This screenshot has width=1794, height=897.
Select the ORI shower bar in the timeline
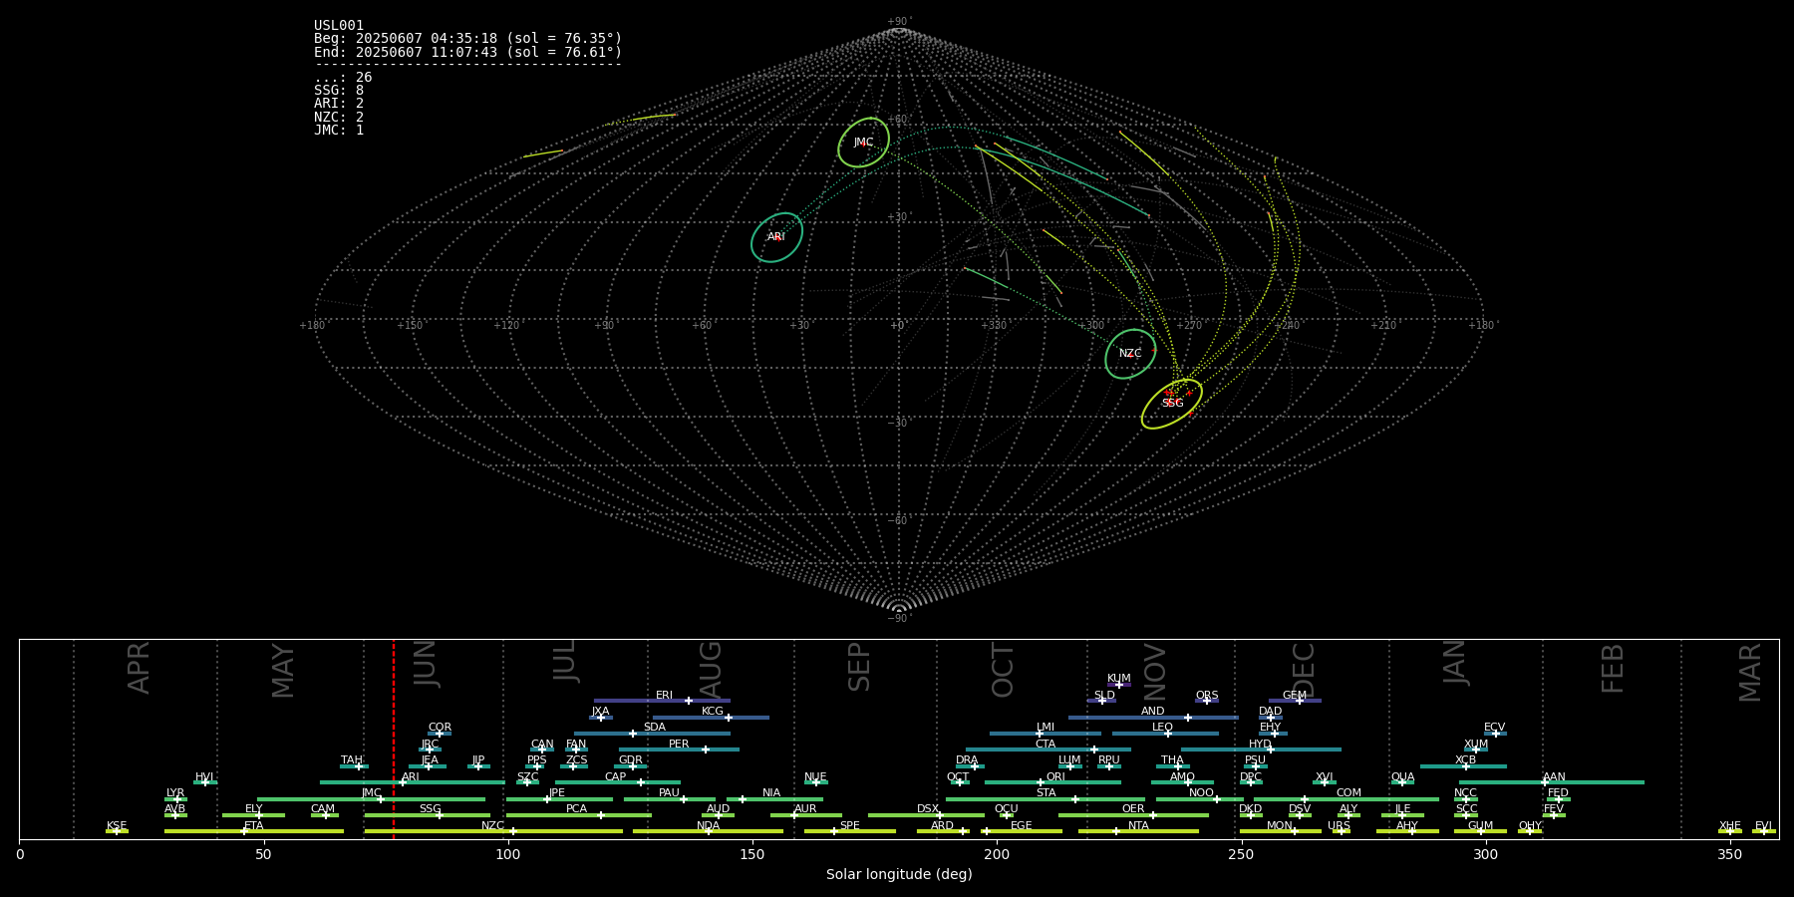[1052, 782]
